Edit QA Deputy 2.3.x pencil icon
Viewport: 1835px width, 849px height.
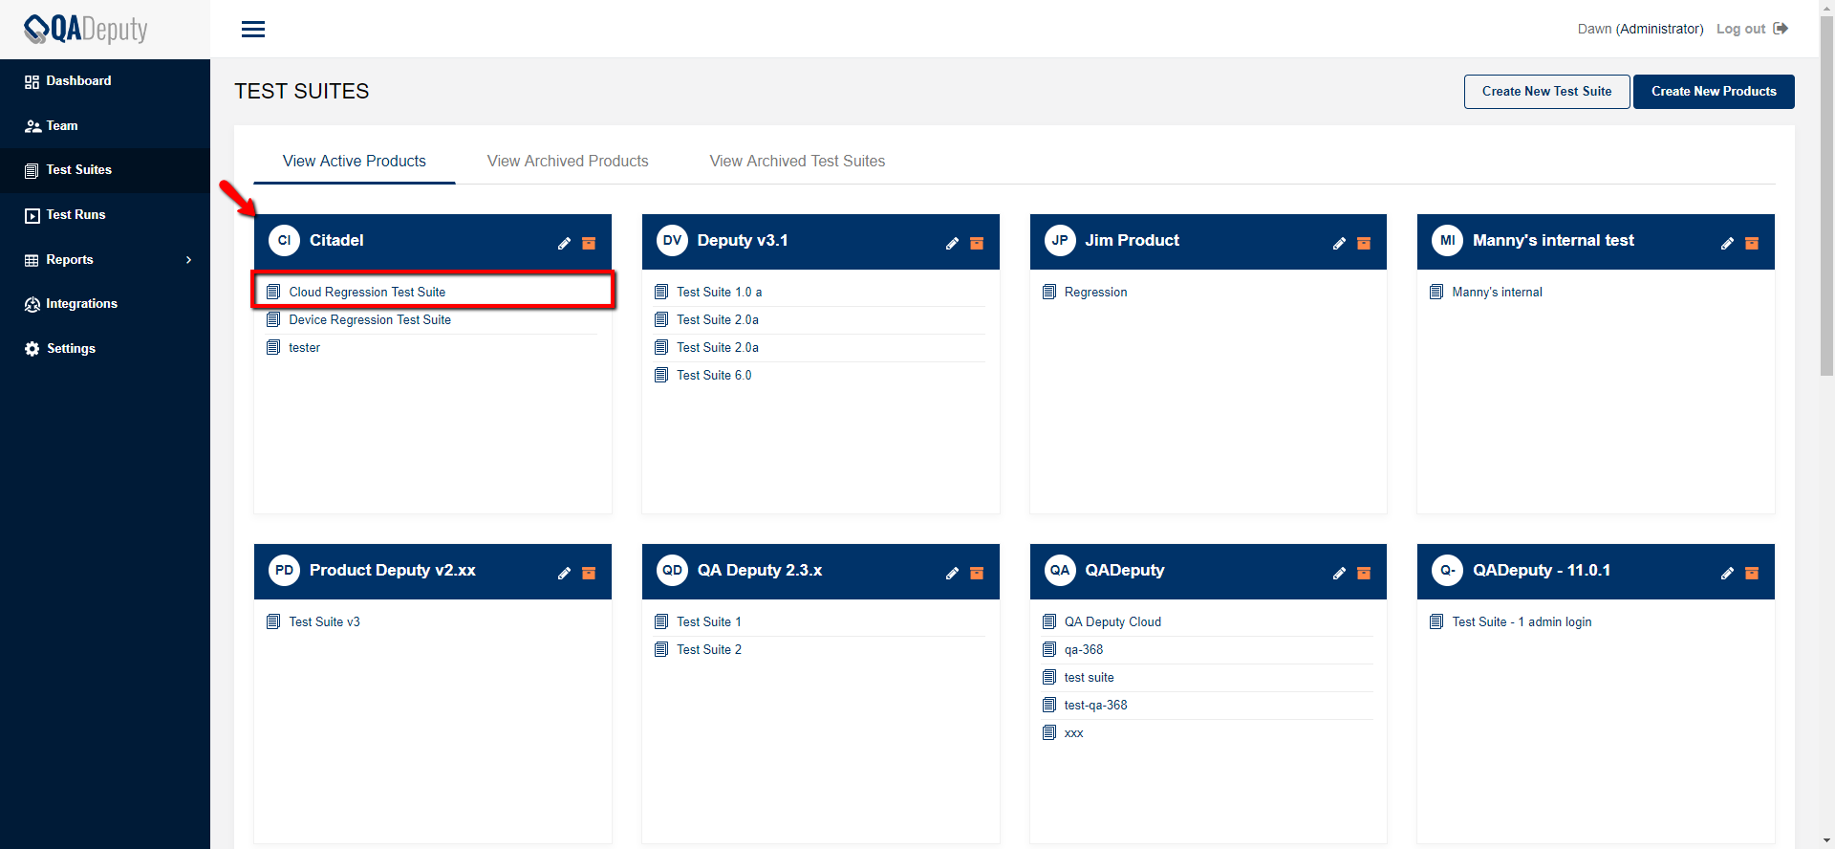click(952, 574)
